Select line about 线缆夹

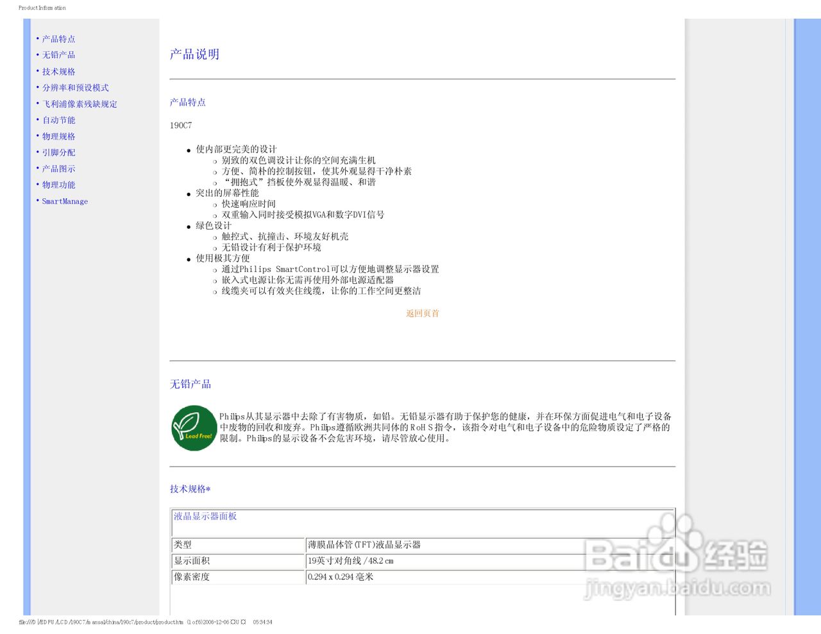[321, 291]
